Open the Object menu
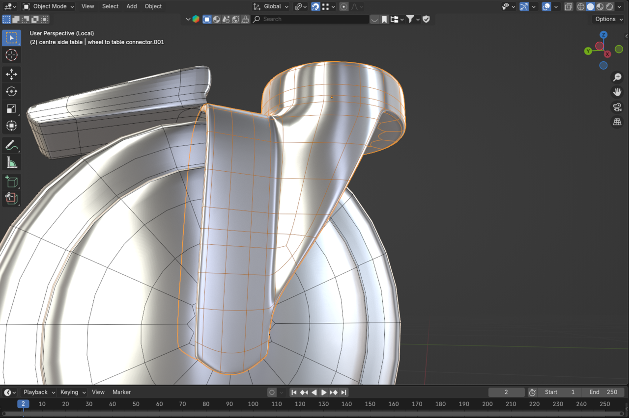The height and width of the screenshot is (418, 629). click(153, 6)
